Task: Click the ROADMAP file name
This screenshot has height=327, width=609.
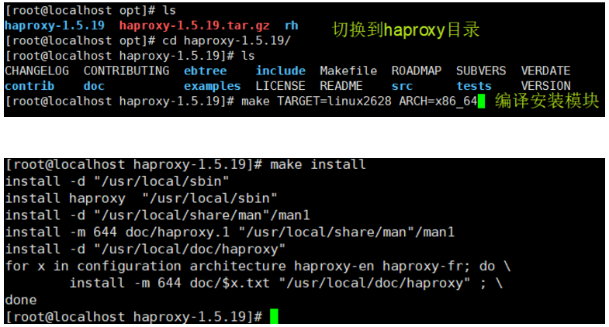Action: click(x=417, y=71)
